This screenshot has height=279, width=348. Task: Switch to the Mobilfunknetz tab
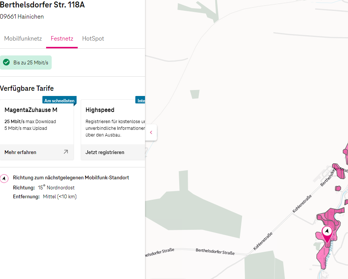click(x=23, y=39)
